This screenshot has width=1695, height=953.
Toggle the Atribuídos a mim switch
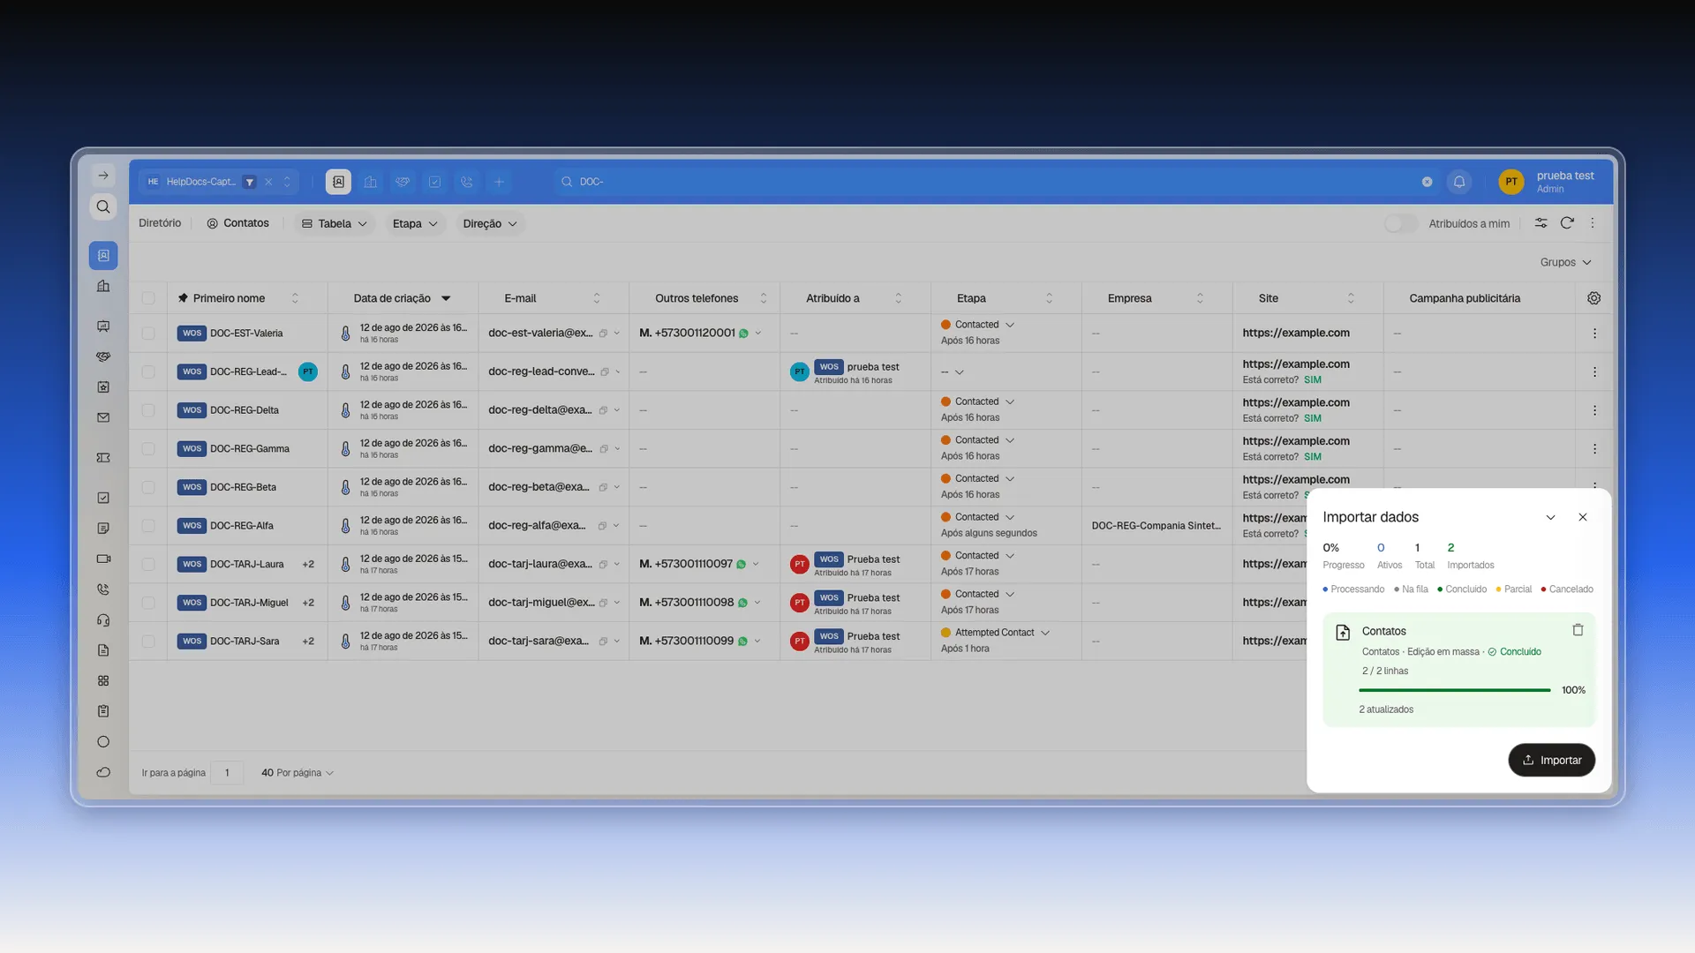[1400, 223]
